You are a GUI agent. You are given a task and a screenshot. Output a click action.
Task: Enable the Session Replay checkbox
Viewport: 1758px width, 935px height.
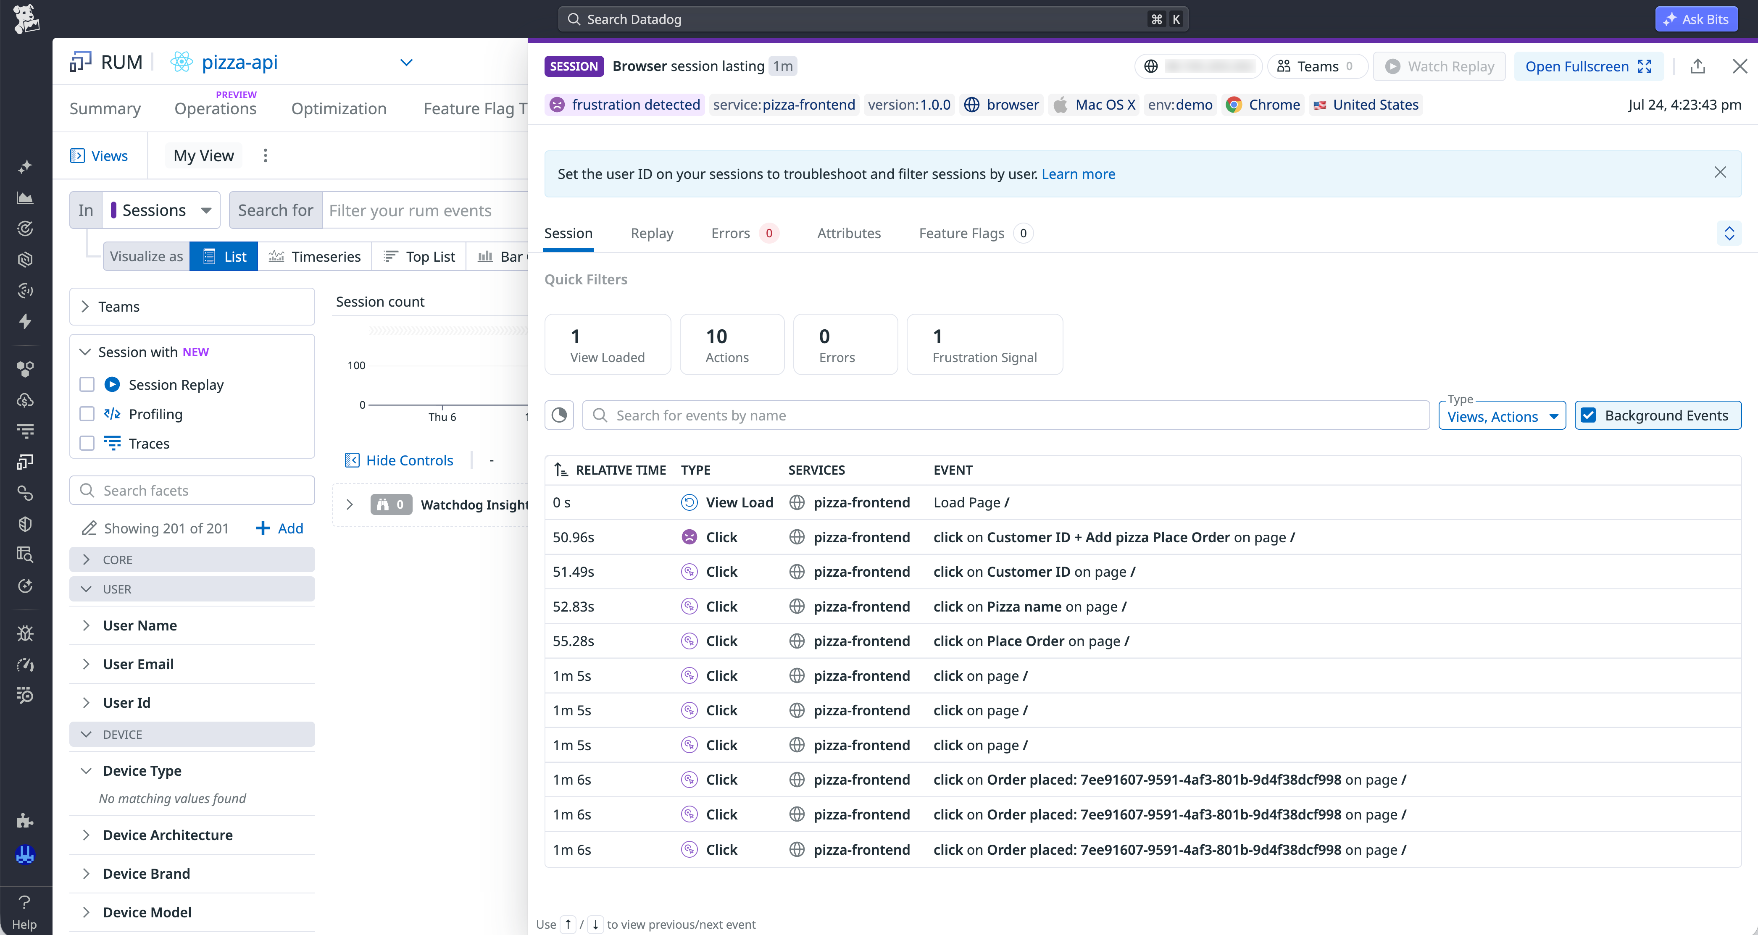87,385
